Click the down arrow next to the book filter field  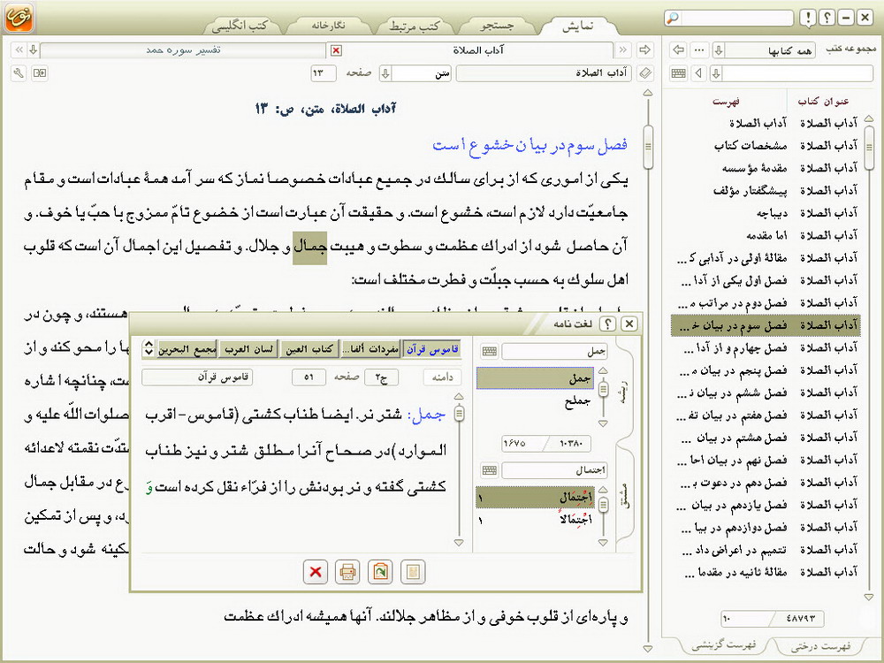[x=716, y=73]
